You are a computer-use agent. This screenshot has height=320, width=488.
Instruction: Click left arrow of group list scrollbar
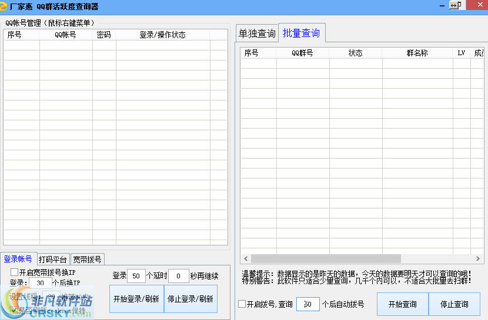point(246,258)
